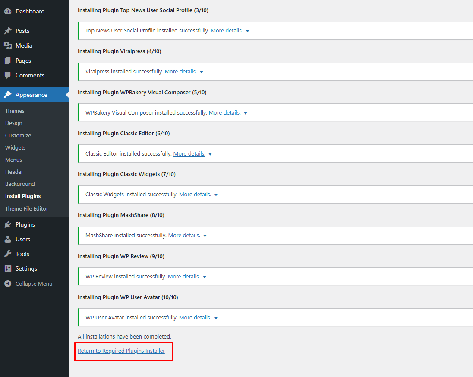Click Return to Required Plugins Installer link
The height and width of the screenshot is (377, 473).
(x=121, y=351)
